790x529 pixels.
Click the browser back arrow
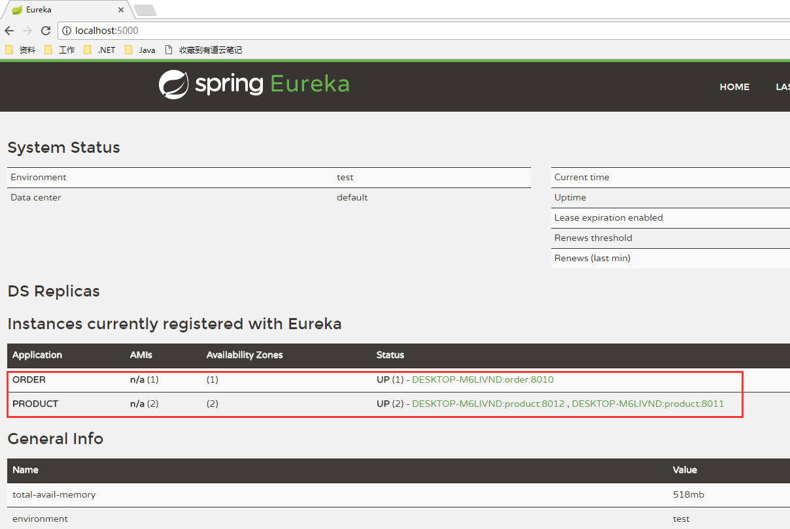(x=9, y=31)
